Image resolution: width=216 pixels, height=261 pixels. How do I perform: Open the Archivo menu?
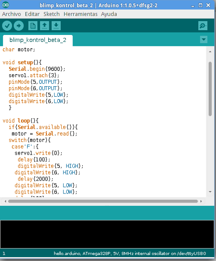pos(11,14)
